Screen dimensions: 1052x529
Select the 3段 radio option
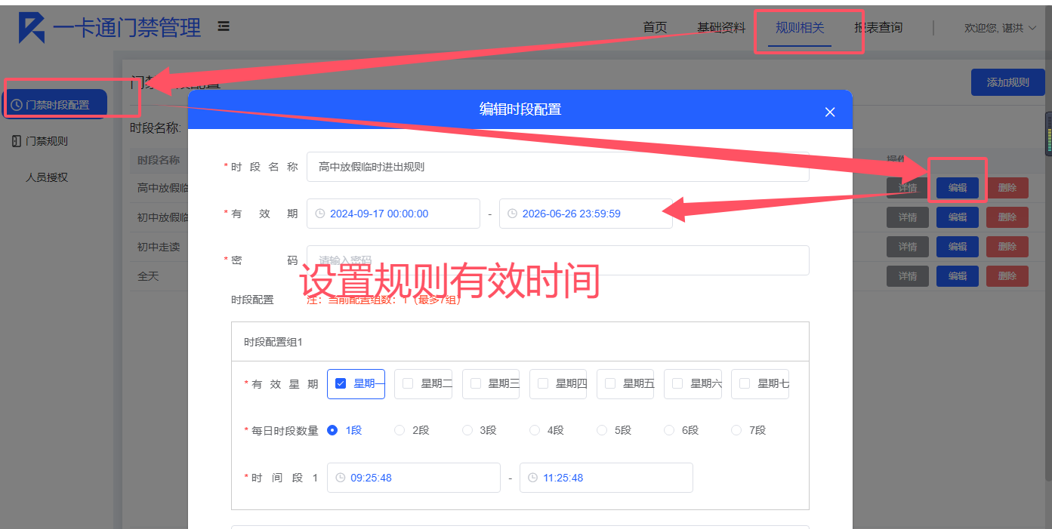467,430
